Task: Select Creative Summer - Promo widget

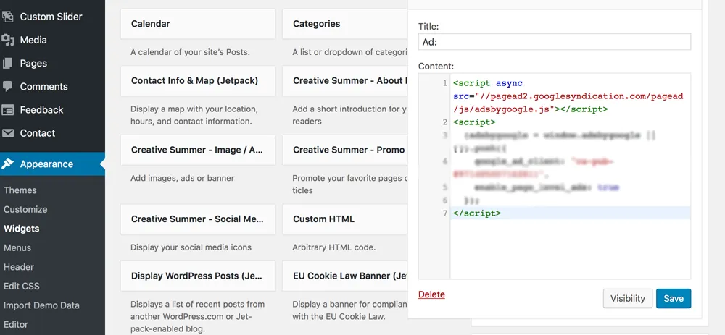Action: pyautogui.click(x=345, y=150)
